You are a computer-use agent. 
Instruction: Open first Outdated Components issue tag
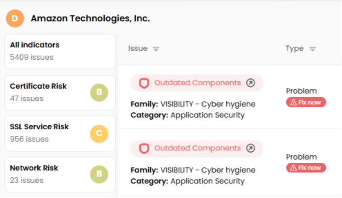(x=197, y=83)
